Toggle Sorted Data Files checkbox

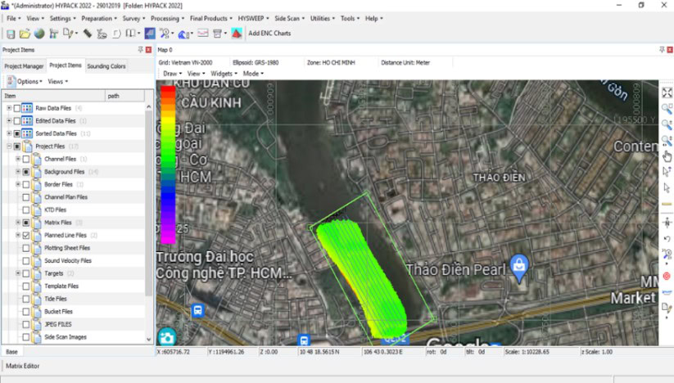[16, 133]
